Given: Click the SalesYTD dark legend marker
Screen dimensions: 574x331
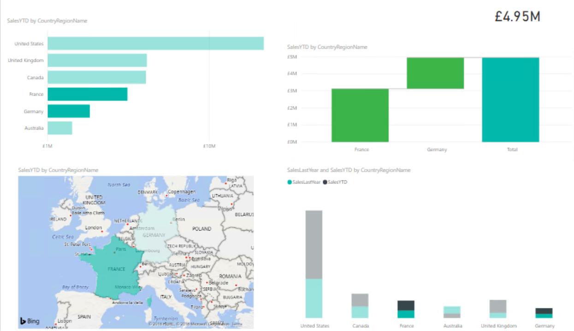Looking at the screenshot, I should click(x=325, y=182).
